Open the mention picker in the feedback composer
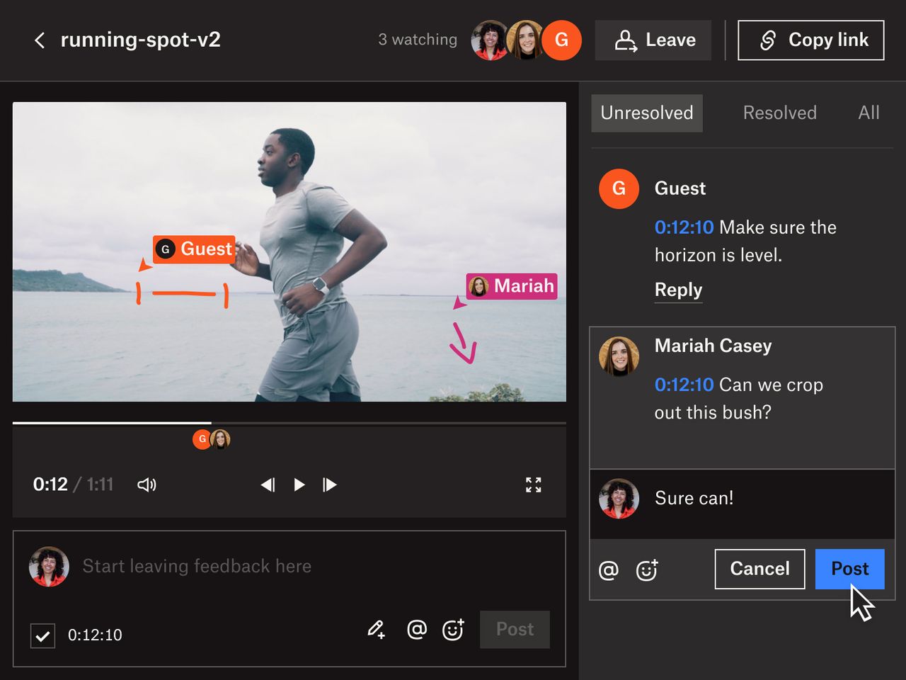 click(417, 630)
